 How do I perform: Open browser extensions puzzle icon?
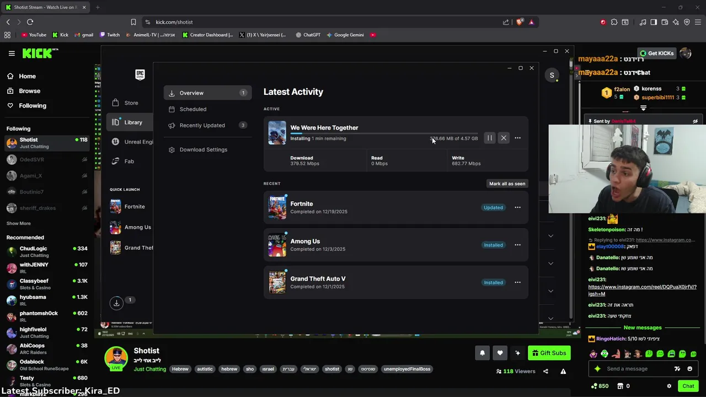614,22
